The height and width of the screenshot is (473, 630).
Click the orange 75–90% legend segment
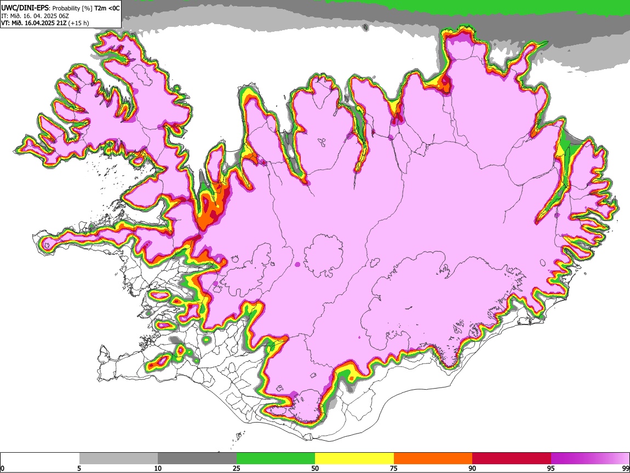coord(433,459)
